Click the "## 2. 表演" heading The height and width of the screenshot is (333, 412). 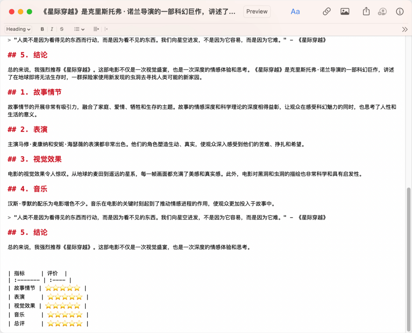tap(27, 129)
